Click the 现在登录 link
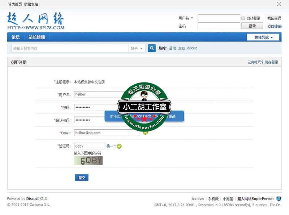Screen dimensions: 289x215 [271, 62]
